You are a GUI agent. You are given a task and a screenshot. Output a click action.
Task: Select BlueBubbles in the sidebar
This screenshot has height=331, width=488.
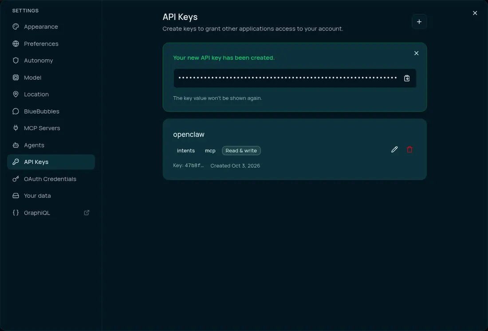tap(51, 111)
